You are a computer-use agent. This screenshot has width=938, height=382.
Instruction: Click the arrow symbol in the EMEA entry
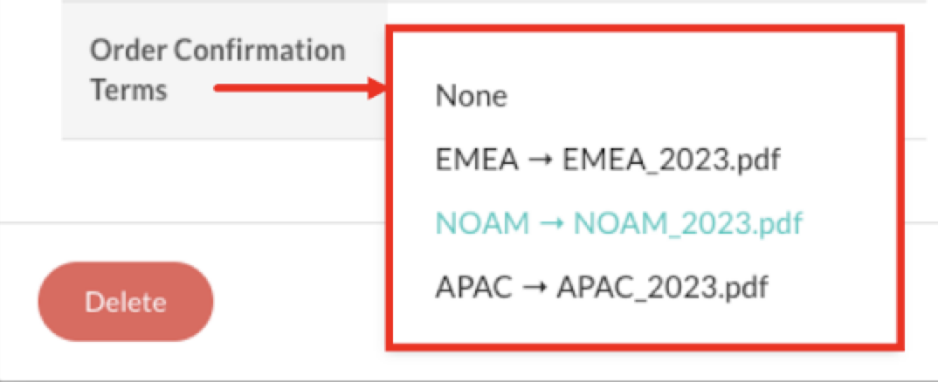click(x=546, y=161)
